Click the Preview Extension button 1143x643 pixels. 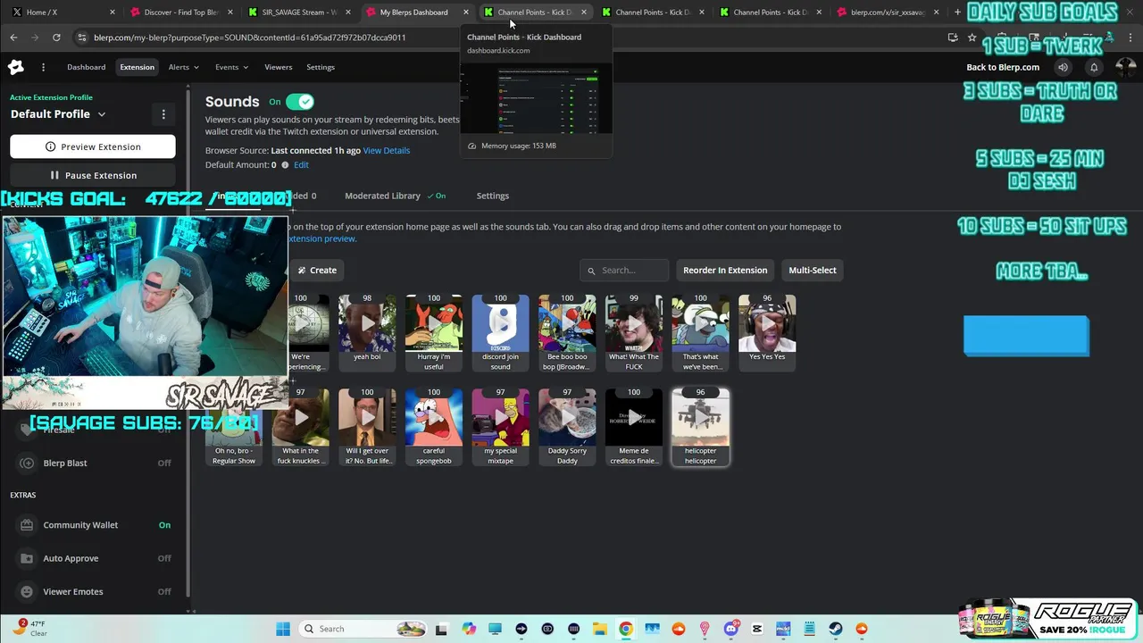93,146
